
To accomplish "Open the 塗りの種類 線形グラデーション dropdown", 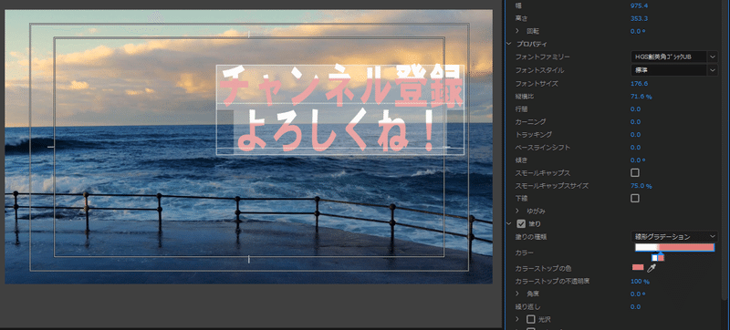I will pos(673,237).
